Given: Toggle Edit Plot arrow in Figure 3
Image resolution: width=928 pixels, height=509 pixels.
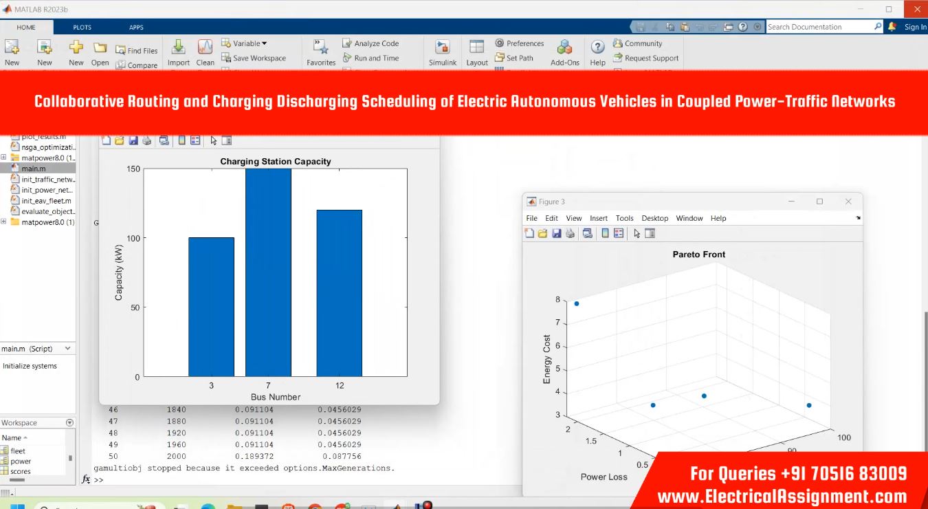Looking at the screenshot, I should 637,233.
